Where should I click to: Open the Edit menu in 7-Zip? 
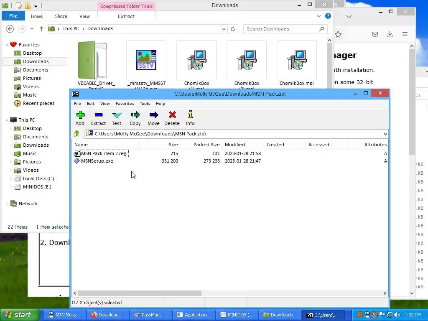click(91, 104)
